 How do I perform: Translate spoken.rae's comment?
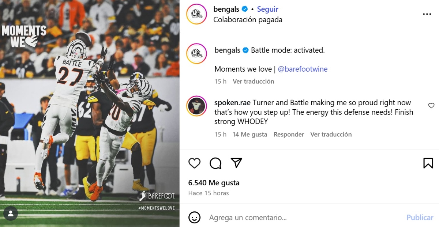pyautogui.click(x=331, y=135)
